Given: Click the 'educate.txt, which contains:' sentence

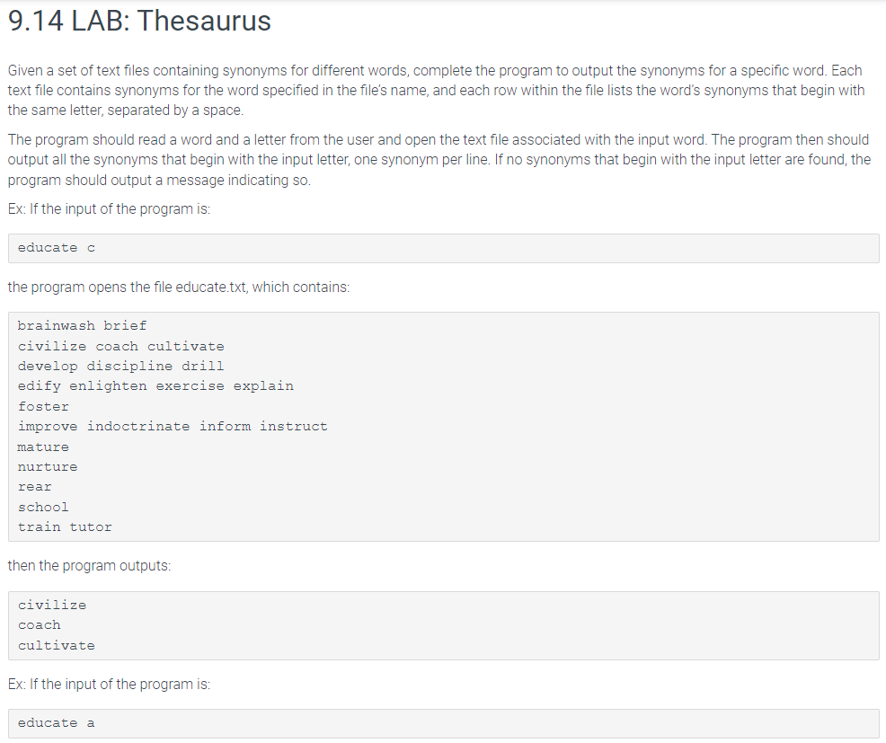Looking at the screenshot, I should (x=179, y=287).
